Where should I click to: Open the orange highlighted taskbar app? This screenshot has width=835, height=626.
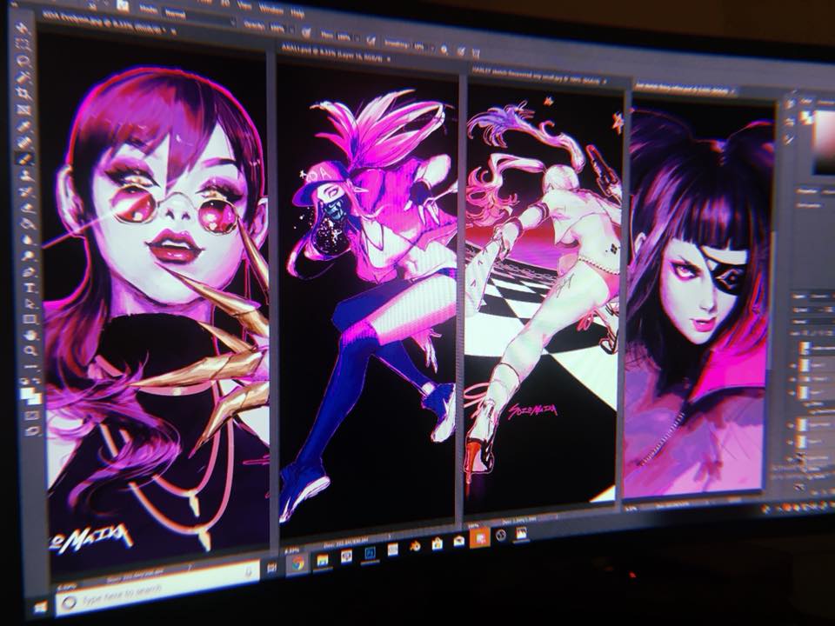click(479, 539)
